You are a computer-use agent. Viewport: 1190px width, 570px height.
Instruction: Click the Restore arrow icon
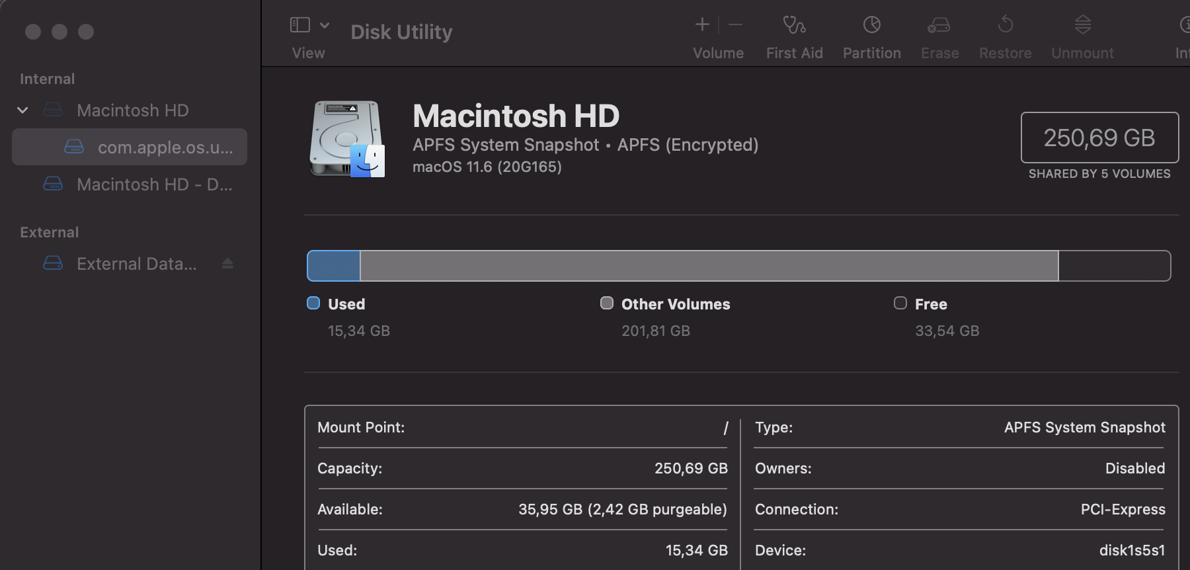pos(1006,24)
